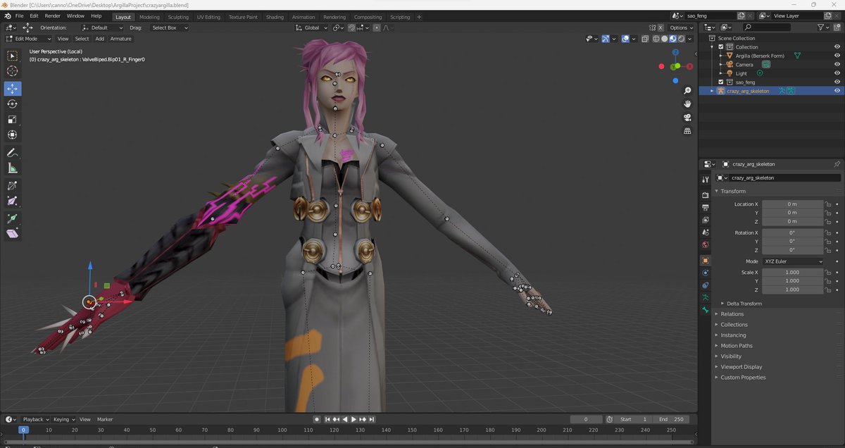Toggle camera view with the camera icon
845x448 pixels.
tap(687, 118)
